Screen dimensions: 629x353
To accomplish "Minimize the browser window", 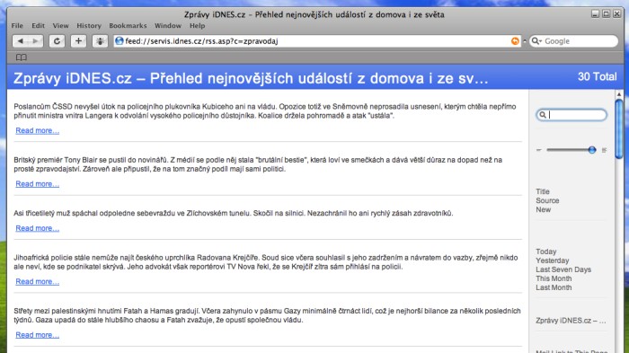I will (x=595, y=14).
